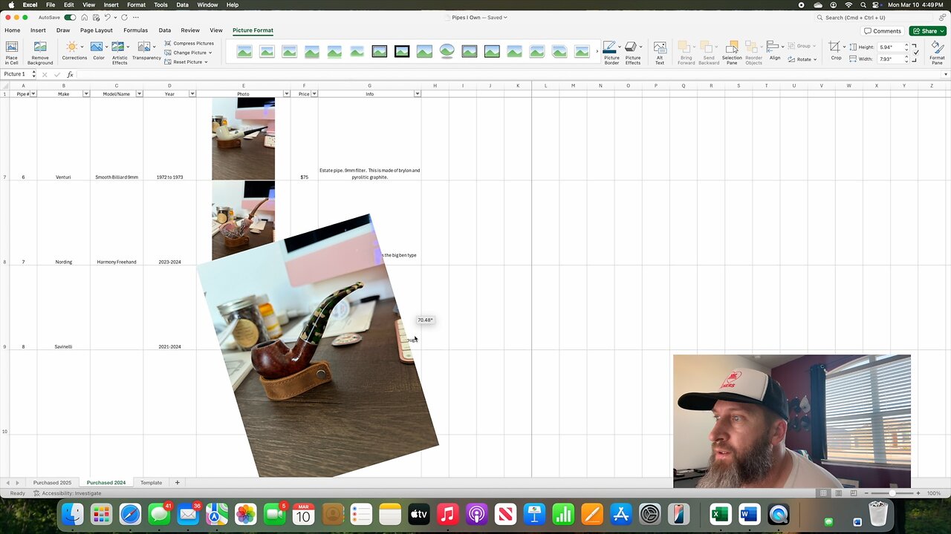The image size is (951, 534).
Task: Open Picture Border tool
Action: (611, 52)
